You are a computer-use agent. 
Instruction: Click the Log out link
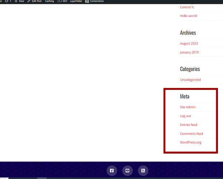tap(185, 116)
